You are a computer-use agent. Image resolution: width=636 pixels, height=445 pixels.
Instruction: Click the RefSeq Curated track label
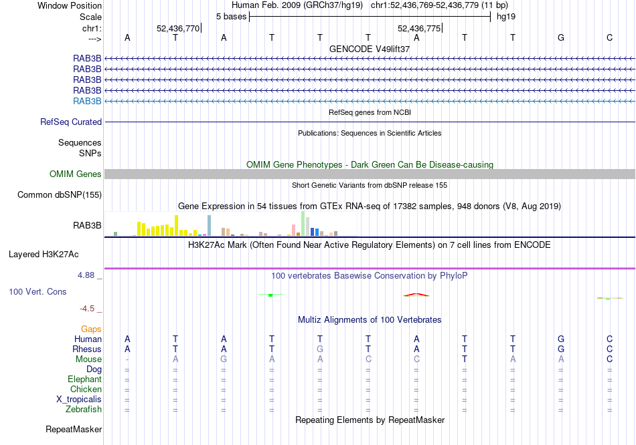tap(71, 122)
